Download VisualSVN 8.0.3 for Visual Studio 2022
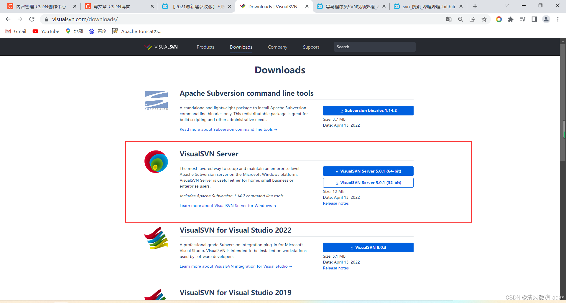 pyautogui.click(x=368, y=247)
